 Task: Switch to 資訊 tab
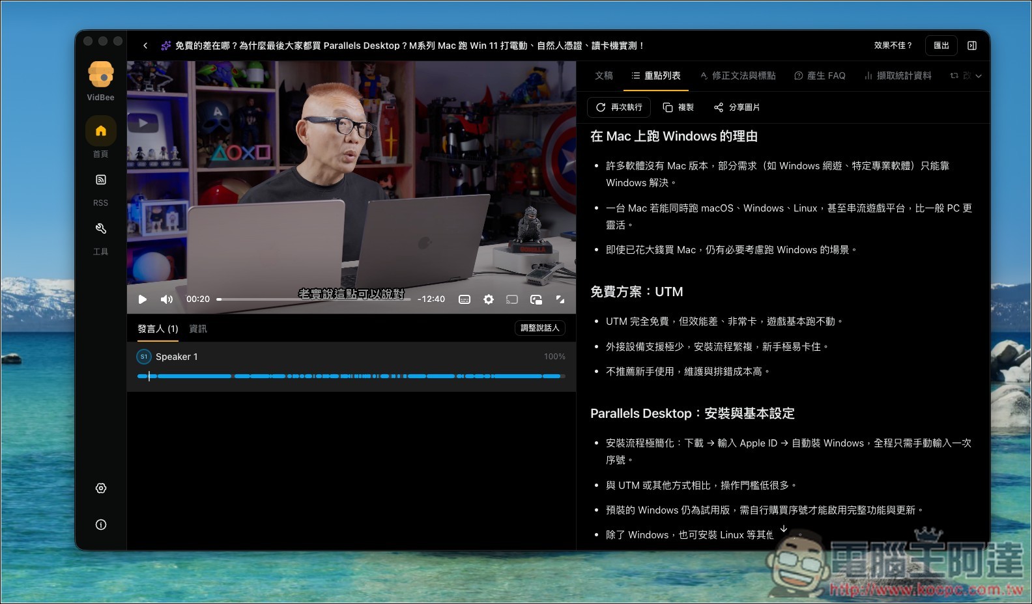tap(198, 329)
